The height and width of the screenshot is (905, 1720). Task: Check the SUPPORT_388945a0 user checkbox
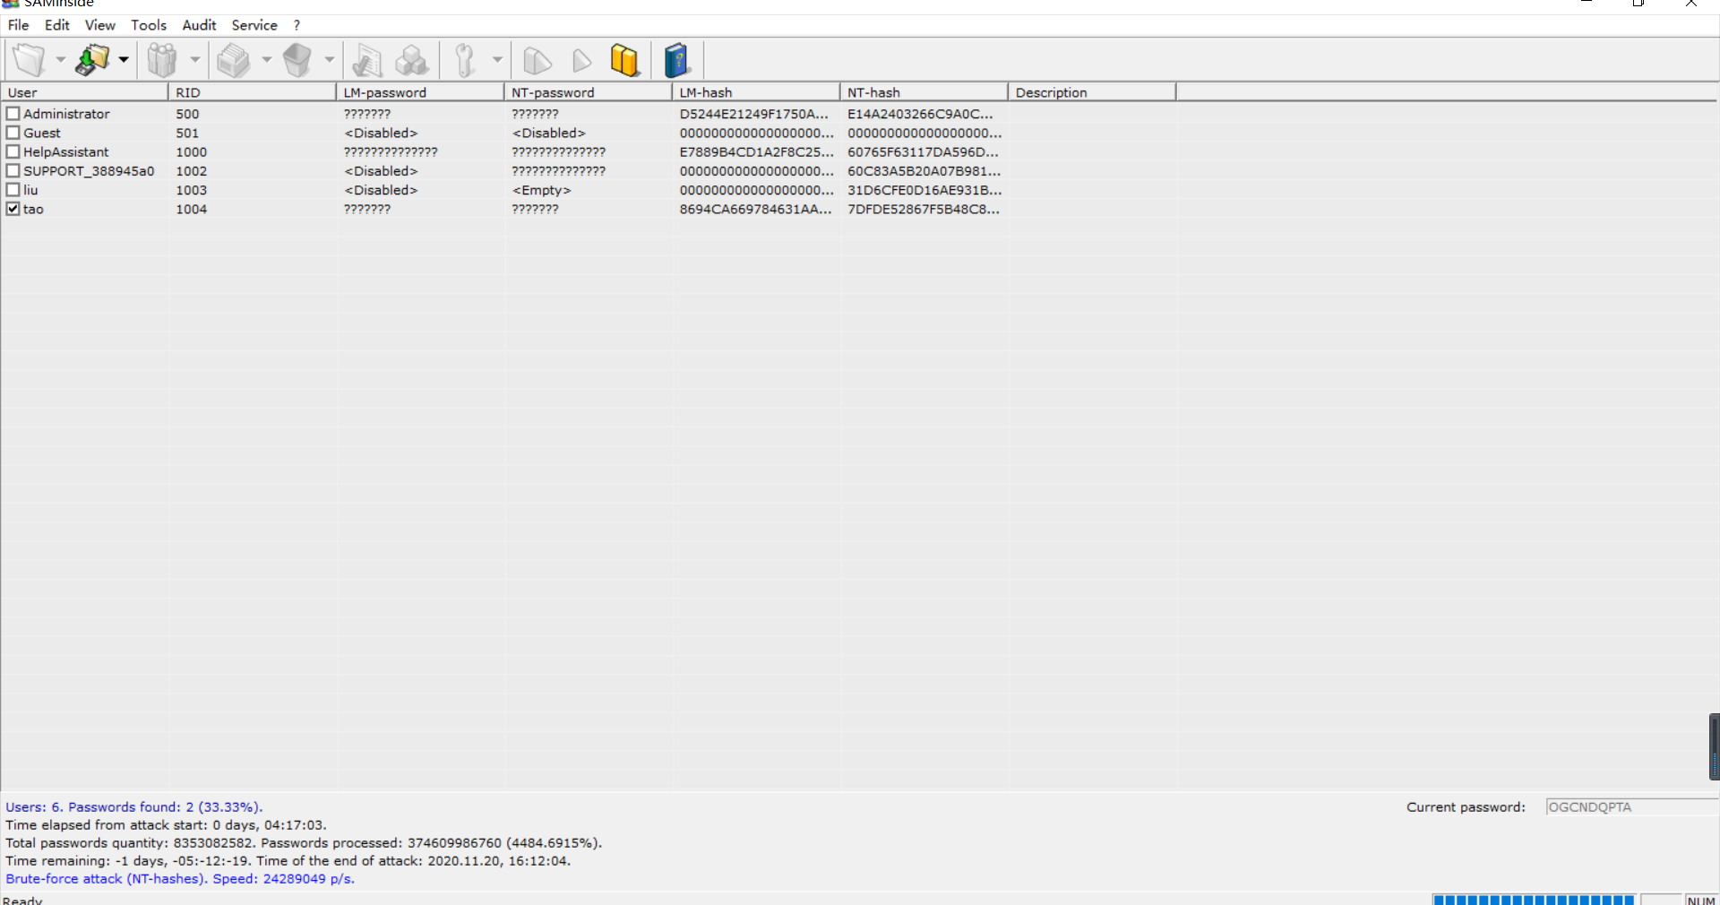pyautogui.click(x=13, y=170)
